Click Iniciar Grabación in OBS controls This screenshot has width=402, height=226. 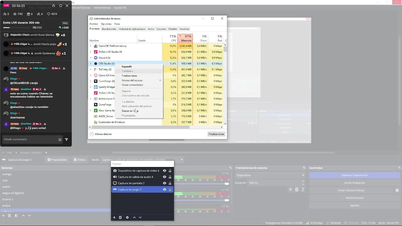[x=355, y=183]
